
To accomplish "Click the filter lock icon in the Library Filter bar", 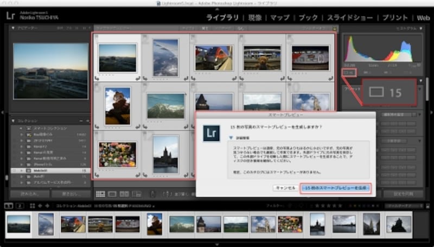I will [x=335, y=29].
